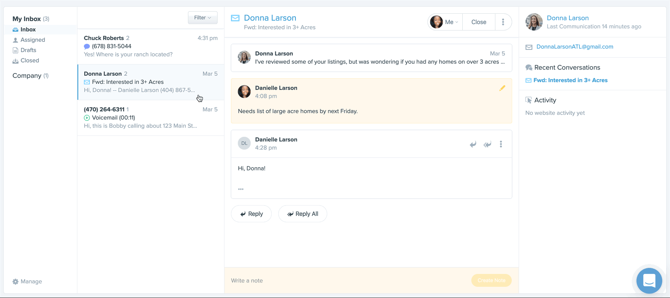This screenshot has width=670, height=298.
Task: Open the Filter dropdown
Action: tap(202, 18)
